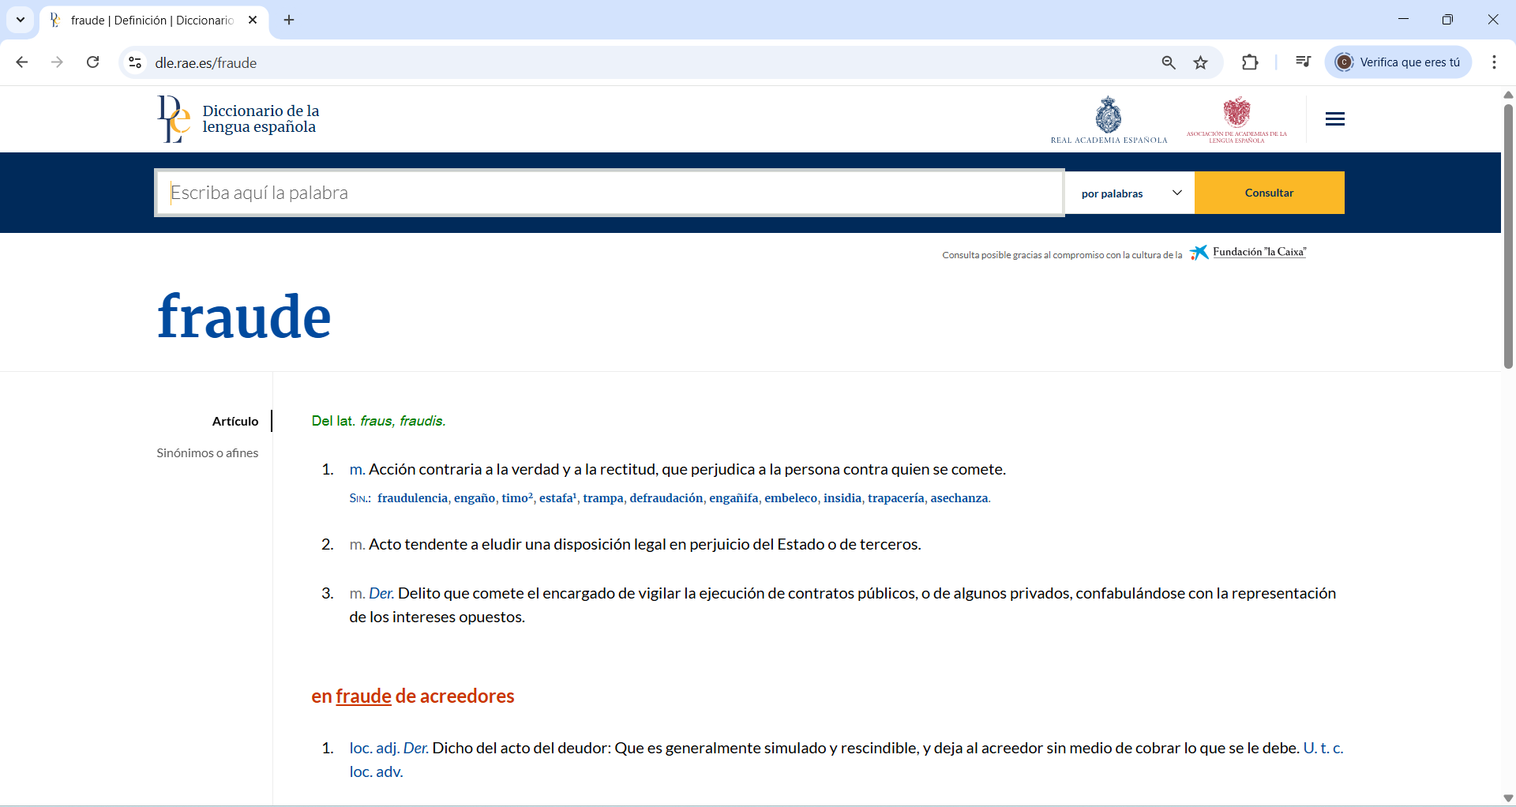Bookmark this page with star icon
This screenshot has height=807, width=1516.
pyautogui.click(x=1200, y=63)
